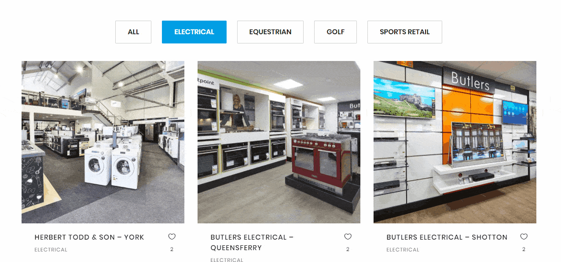Click Electrical category label under Shotton title
Screen dimensions: 561x262
pyautogui.click(x=403, y=250)
